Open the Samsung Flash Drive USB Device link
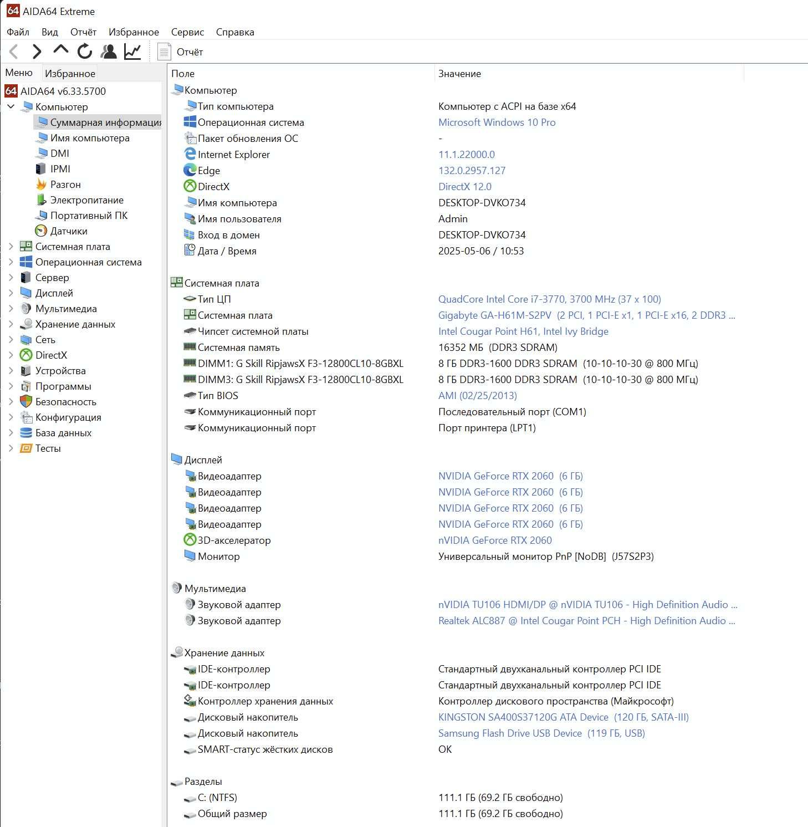The width and height of the screenshot is (808, 827). click(x=541, y=733)
